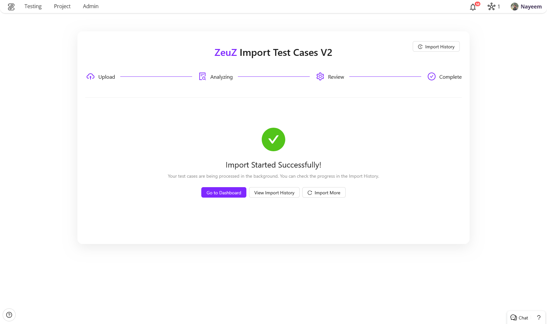Click the Analyzing step icon
The width and height of the screenshot is (547, 324).
pyautogui.click(x=203, y=77)
